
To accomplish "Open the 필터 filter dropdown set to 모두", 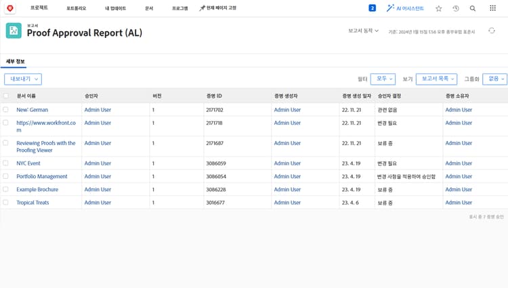I will click(x=383, y=79).
